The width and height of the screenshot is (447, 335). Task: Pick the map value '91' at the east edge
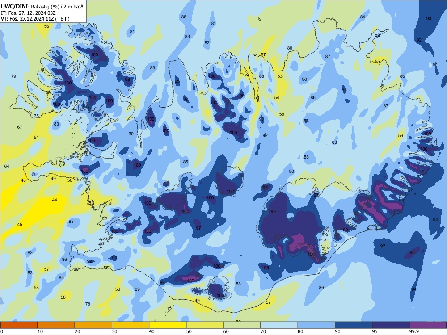pos(435,65)
